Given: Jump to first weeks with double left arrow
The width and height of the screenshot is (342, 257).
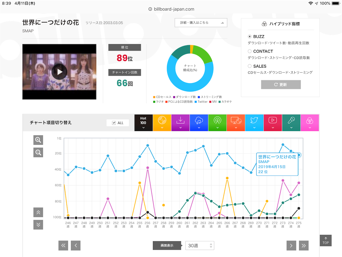Looking at the screenshot, I should [63, 245].
